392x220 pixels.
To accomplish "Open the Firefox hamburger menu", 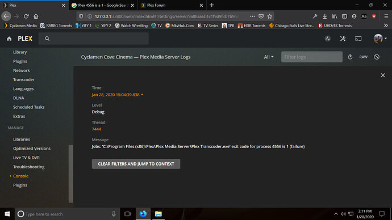I will point(386,16).
